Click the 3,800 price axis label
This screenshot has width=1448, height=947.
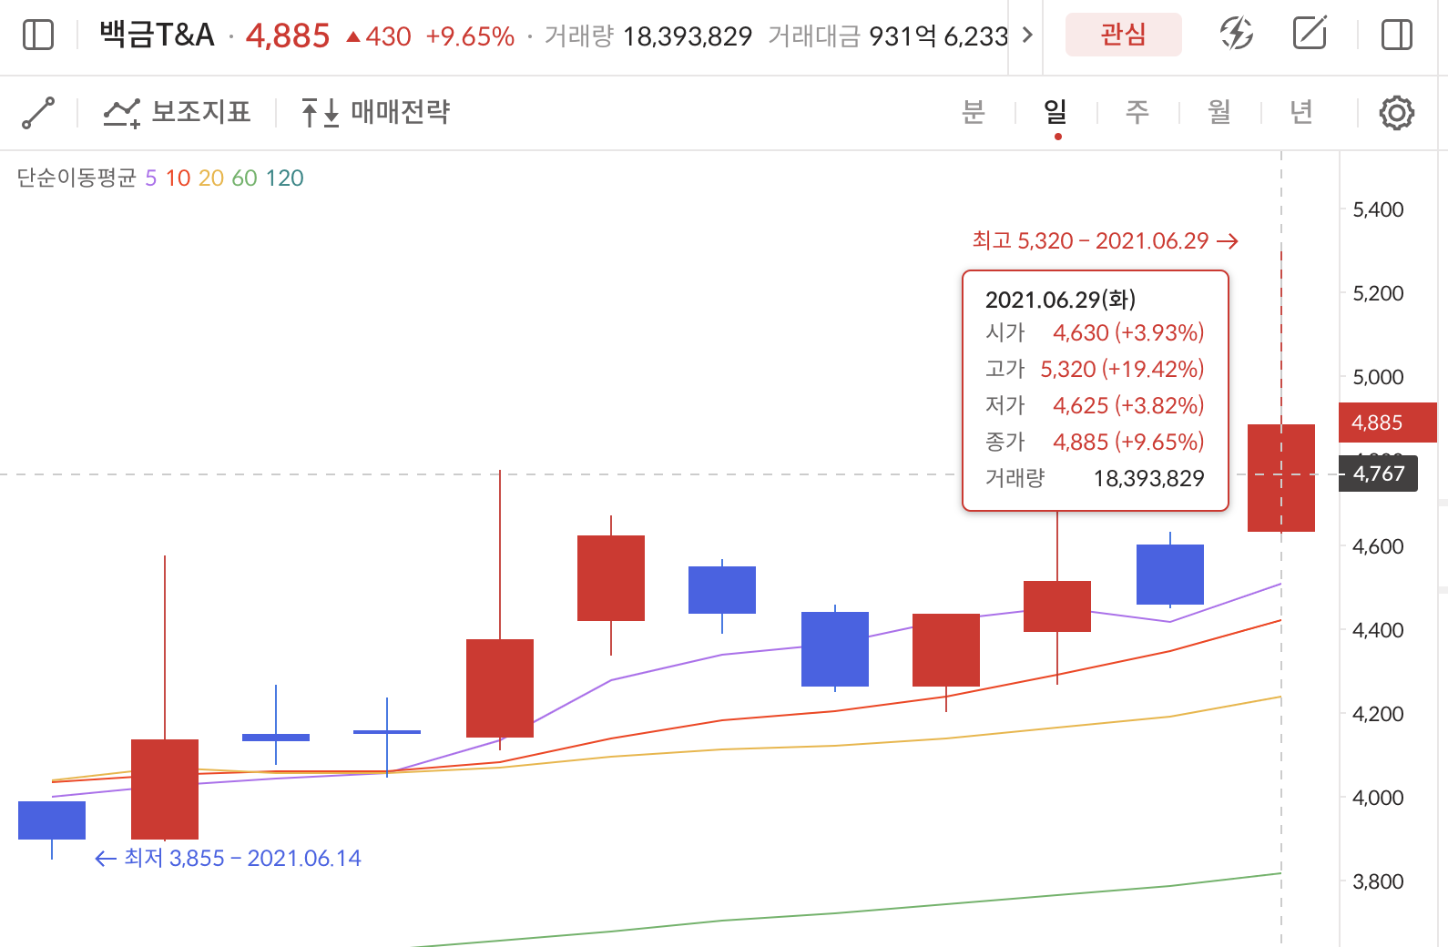(x=1378, y=881)
